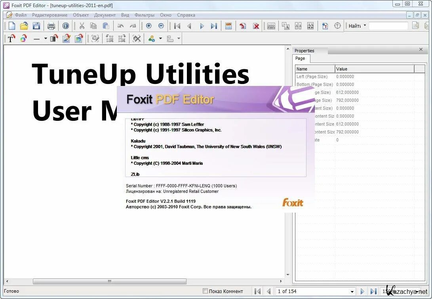Click the circled T text tool icon

tap(337, 26)
